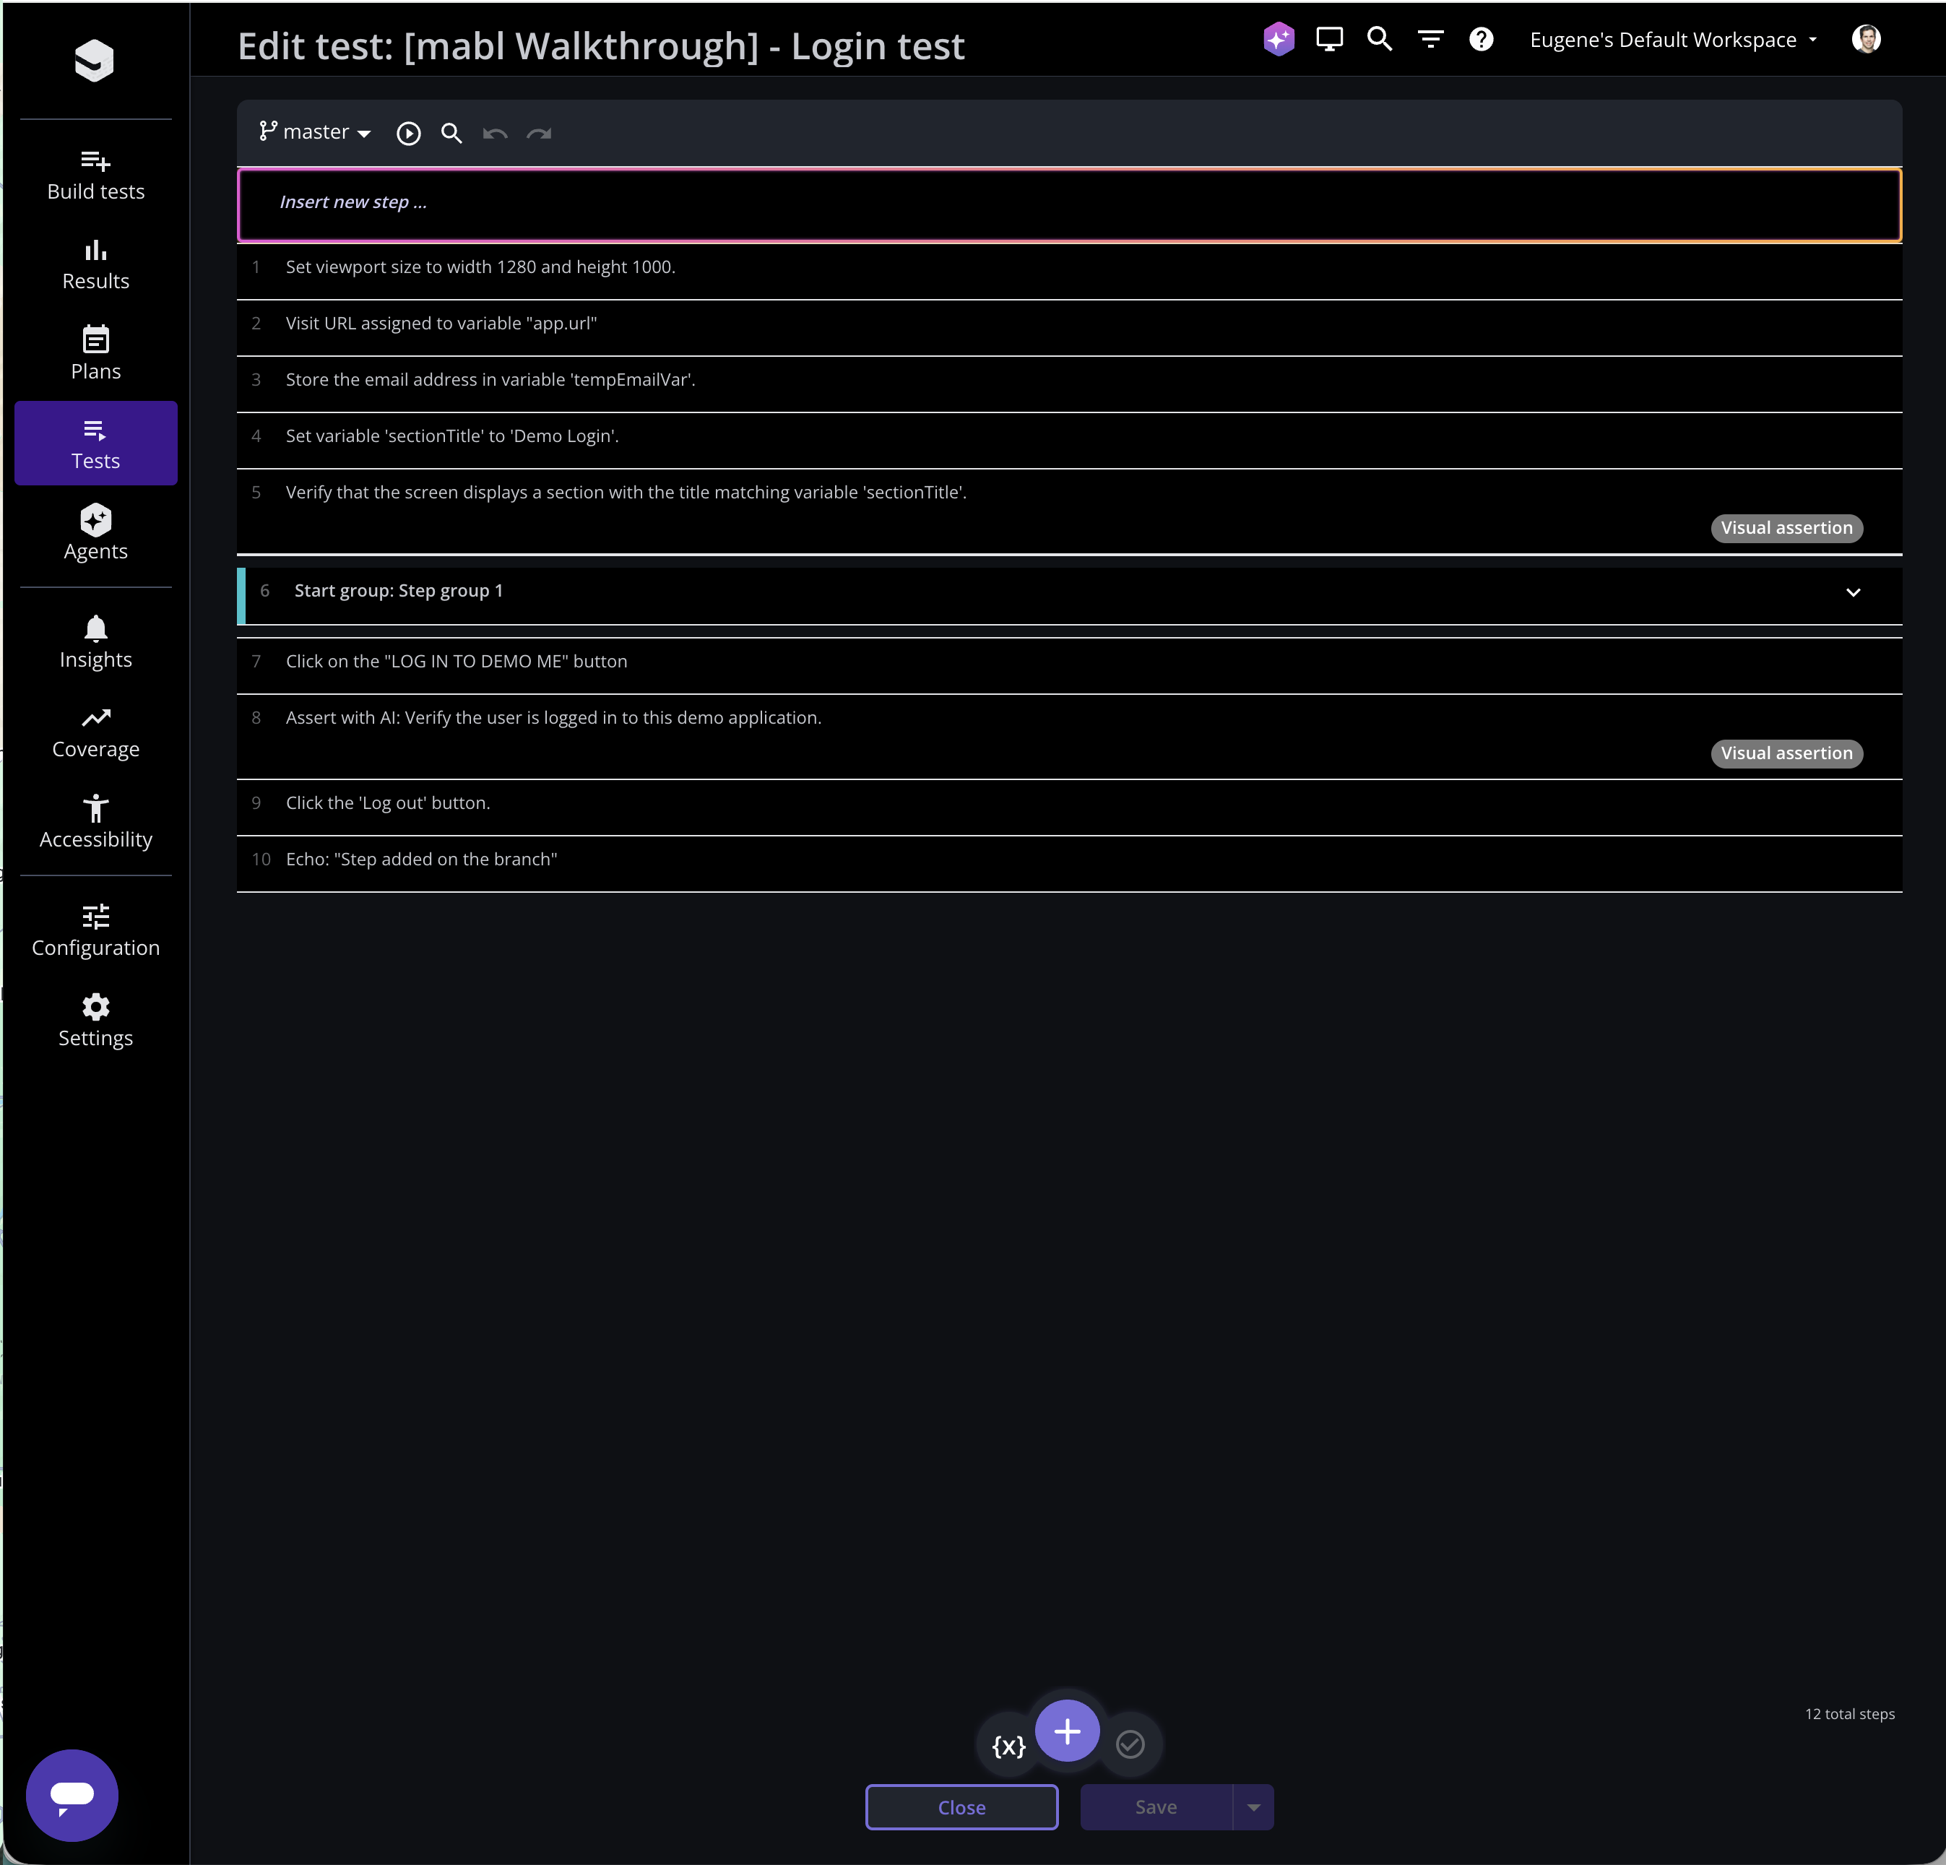Click the Edit test page title
Image resolution: width=1946 pixels, height=1865 pixels.
click(x=601, y=46)
